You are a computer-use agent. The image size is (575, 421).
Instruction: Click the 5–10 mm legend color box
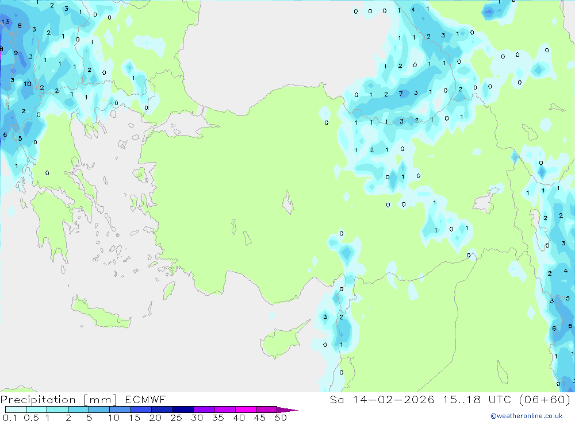[99, 410]
